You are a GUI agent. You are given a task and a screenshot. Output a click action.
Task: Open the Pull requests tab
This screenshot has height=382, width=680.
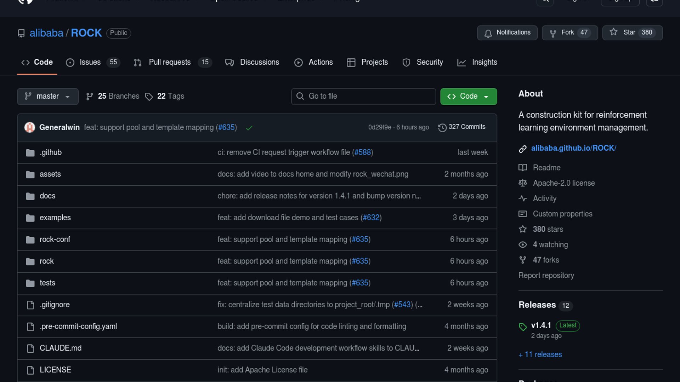(170, 62)
